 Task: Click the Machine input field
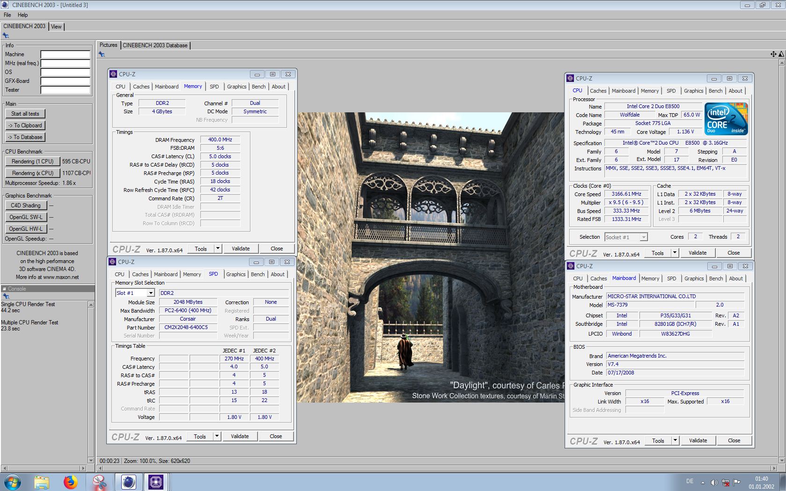(x=66, y=54)
